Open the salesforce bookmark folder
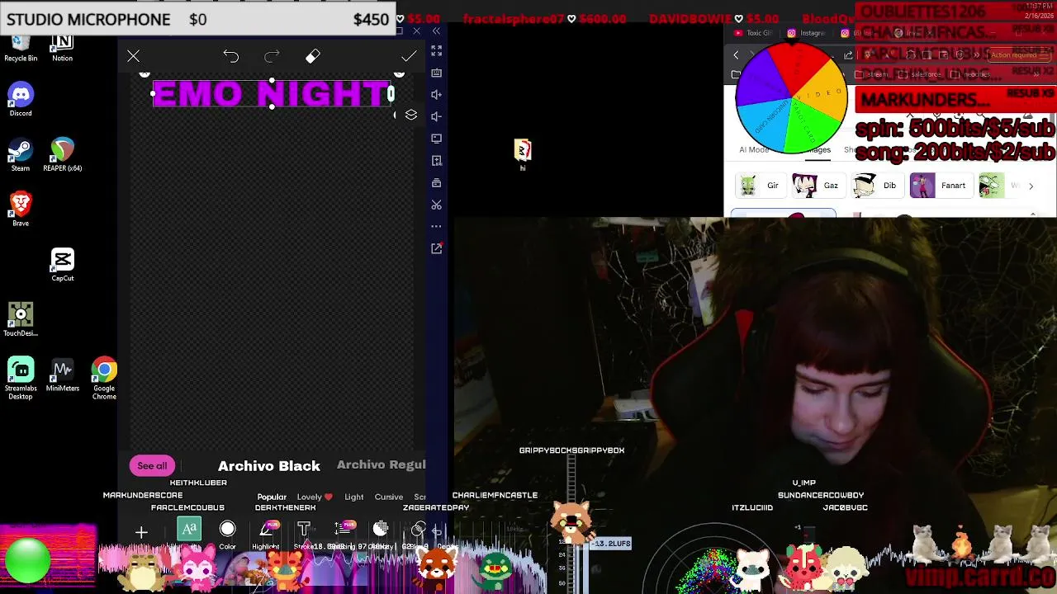 (919, 74)
